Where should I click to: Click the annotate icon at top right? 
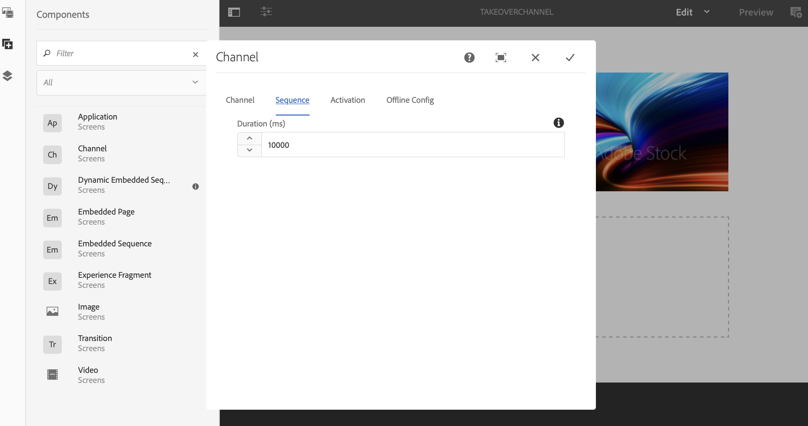(796, 12)
